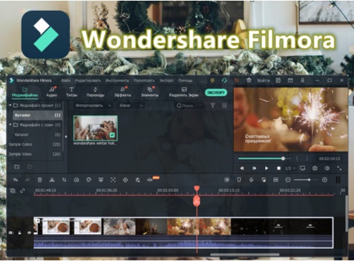Open the Экспорт menu in menu bar
Screen dimensions: 354x261
tap(166, 81)
